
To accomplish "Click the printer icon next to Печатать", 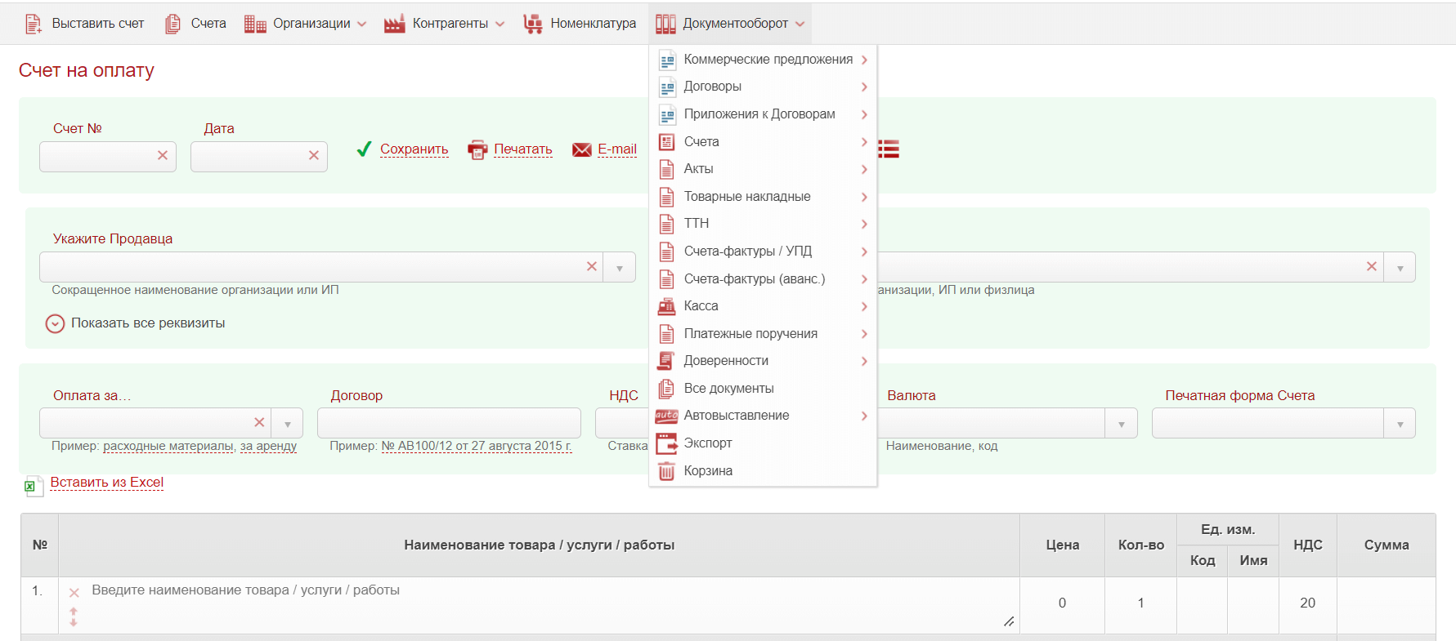I will tap(477, 149).
